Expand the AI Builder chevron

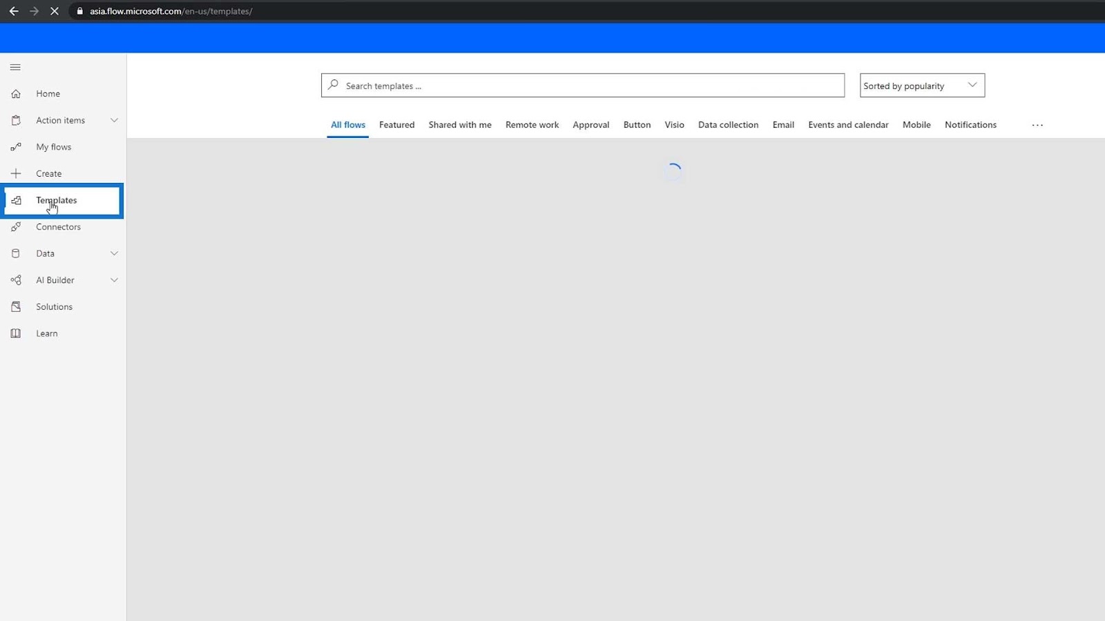(114, 280)
